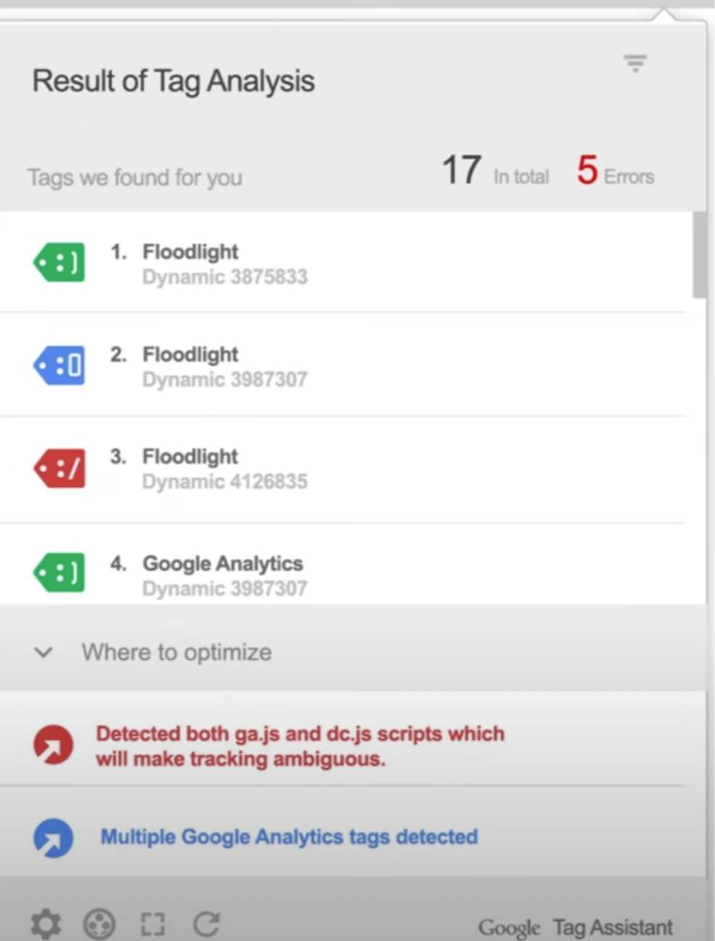Screen dimensions: 715x941
Task: Open Google Analytics Dynamic 3987307 entry
Action: [343, 564]
